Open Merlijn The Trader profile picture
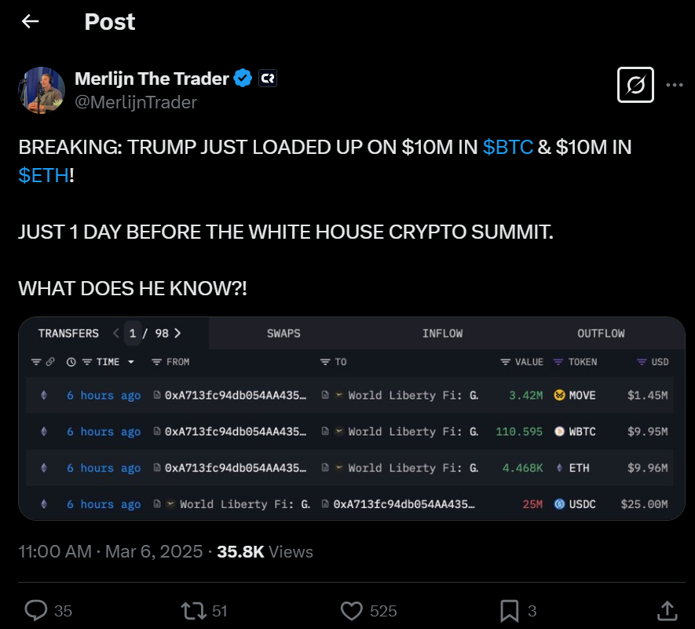 pos(41,90)
